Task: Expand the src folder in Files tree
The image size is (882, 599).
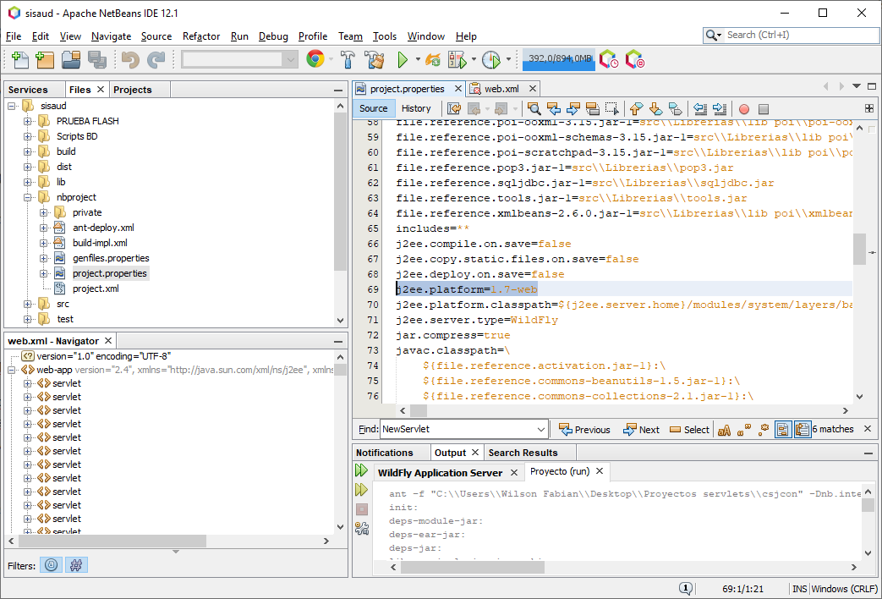Action: [x=28, y=304]
